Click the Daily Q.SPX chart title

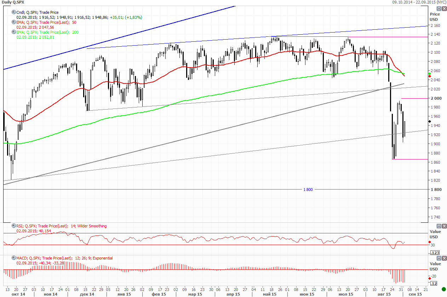point(12,2)
